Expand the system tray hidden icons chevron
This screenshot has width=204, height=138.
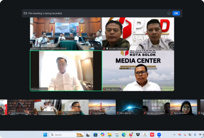(x=174, y=135)
